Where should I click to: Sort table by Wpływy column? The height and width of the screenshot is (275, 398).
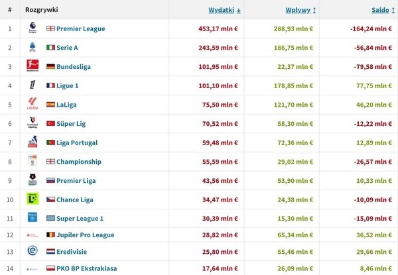(297, 10)
